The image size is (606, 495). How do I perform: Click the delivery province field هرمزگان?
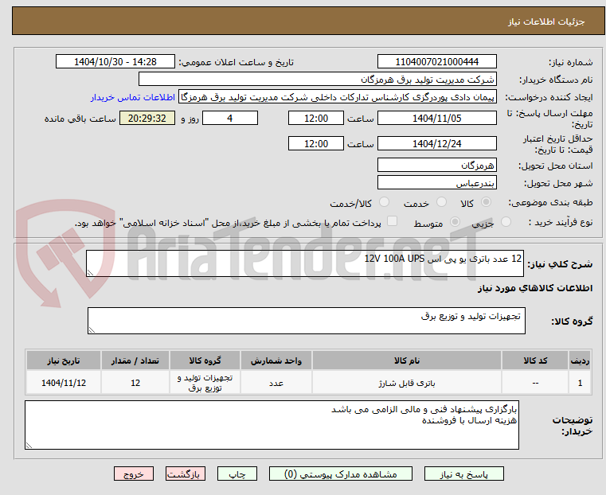(436, 166)
